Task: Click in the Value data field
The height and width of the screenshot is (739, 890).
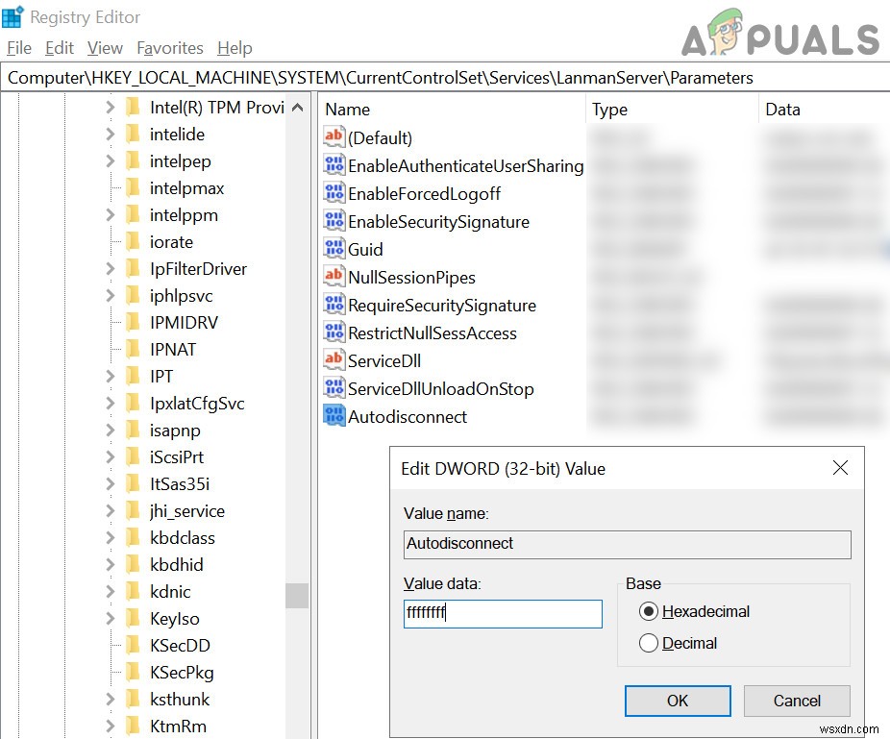Action: pyautogui.click(x=503, y=613)
